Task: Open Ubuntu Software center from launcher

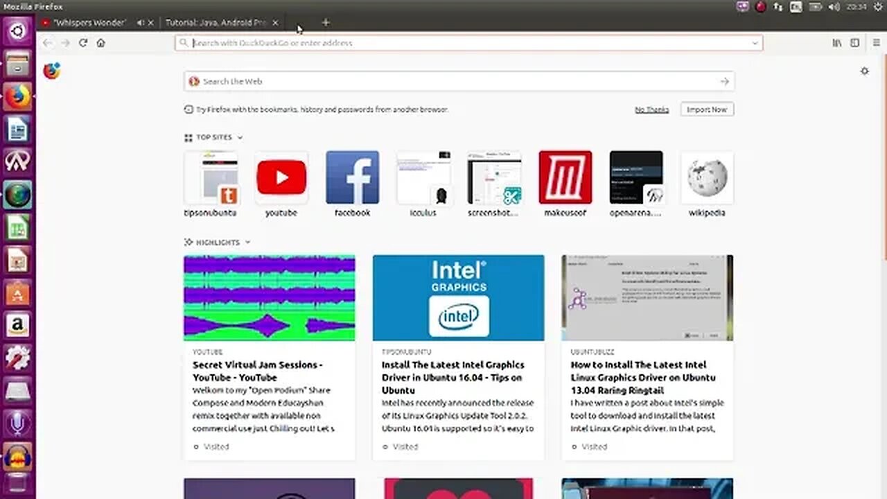Action: 17,293
